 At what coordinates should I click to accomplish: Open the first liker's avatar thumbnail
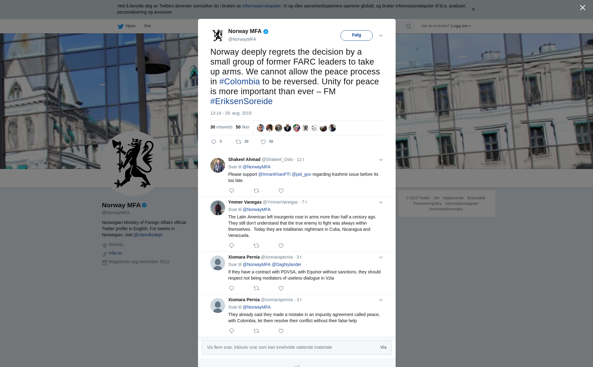(260, 128)
